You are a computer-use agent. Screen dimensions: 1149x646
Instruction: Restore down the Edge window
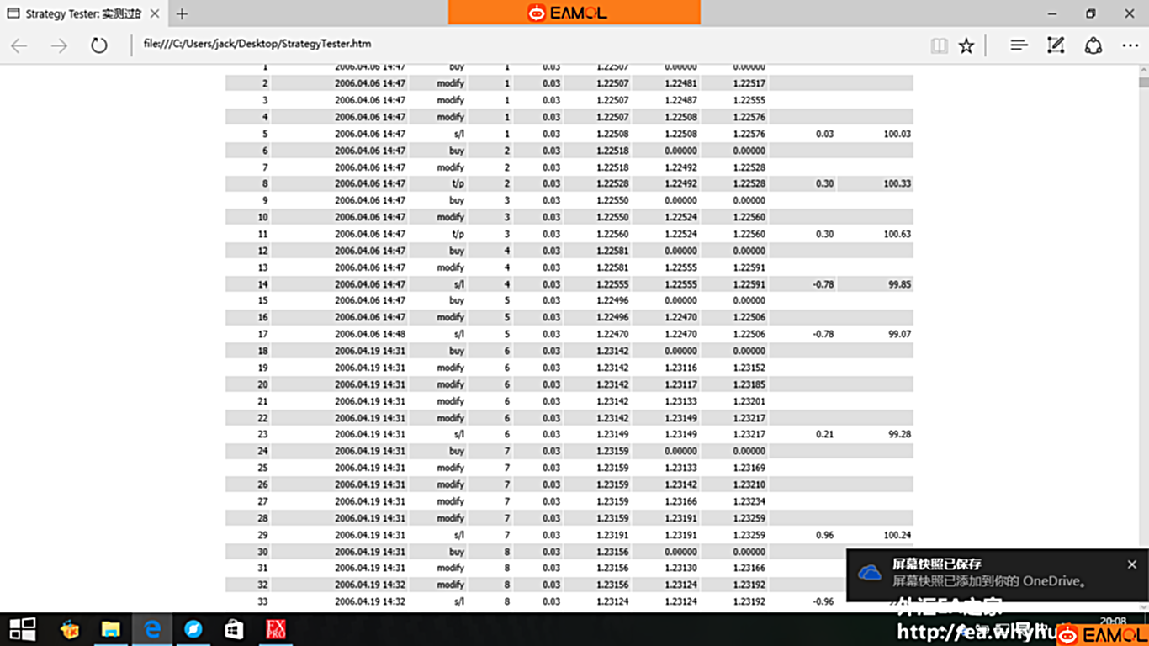coord(1091,13)
